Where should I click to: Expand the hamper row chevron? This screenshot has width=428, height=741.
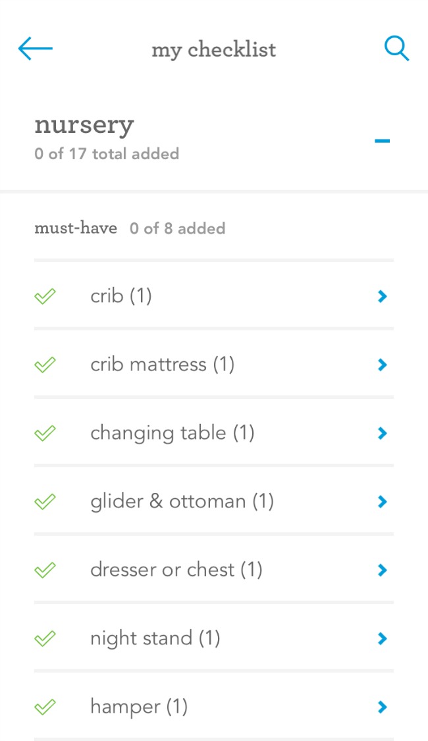[382, 707]
